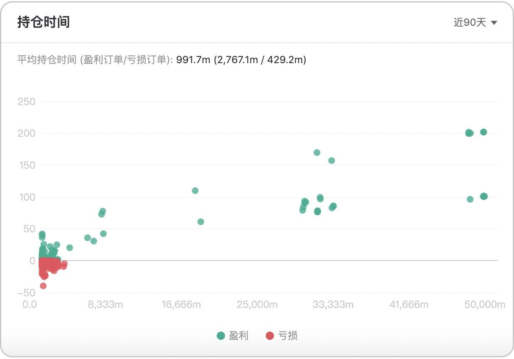Click the 25,000m x-axis label
This screenshot has width=514, height=359.
(257, 305)
